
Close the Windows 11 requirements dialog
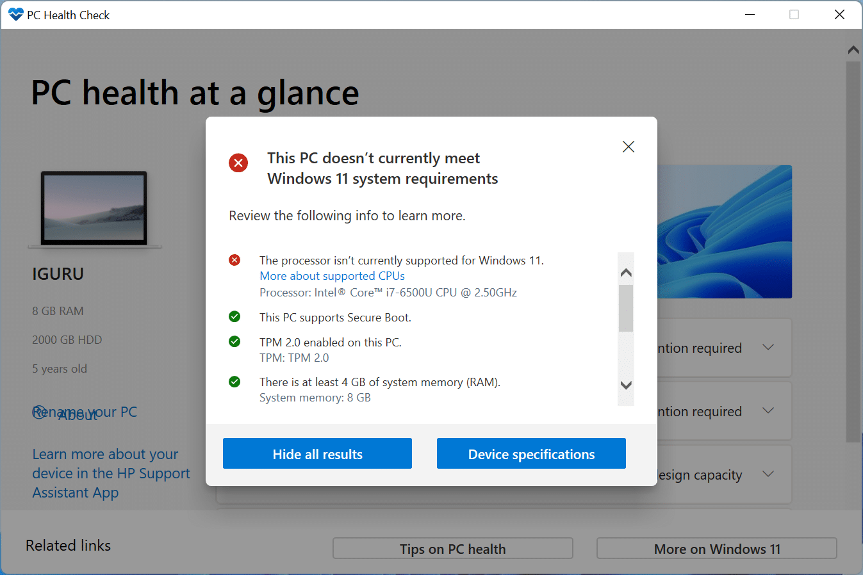click(629, 147)
